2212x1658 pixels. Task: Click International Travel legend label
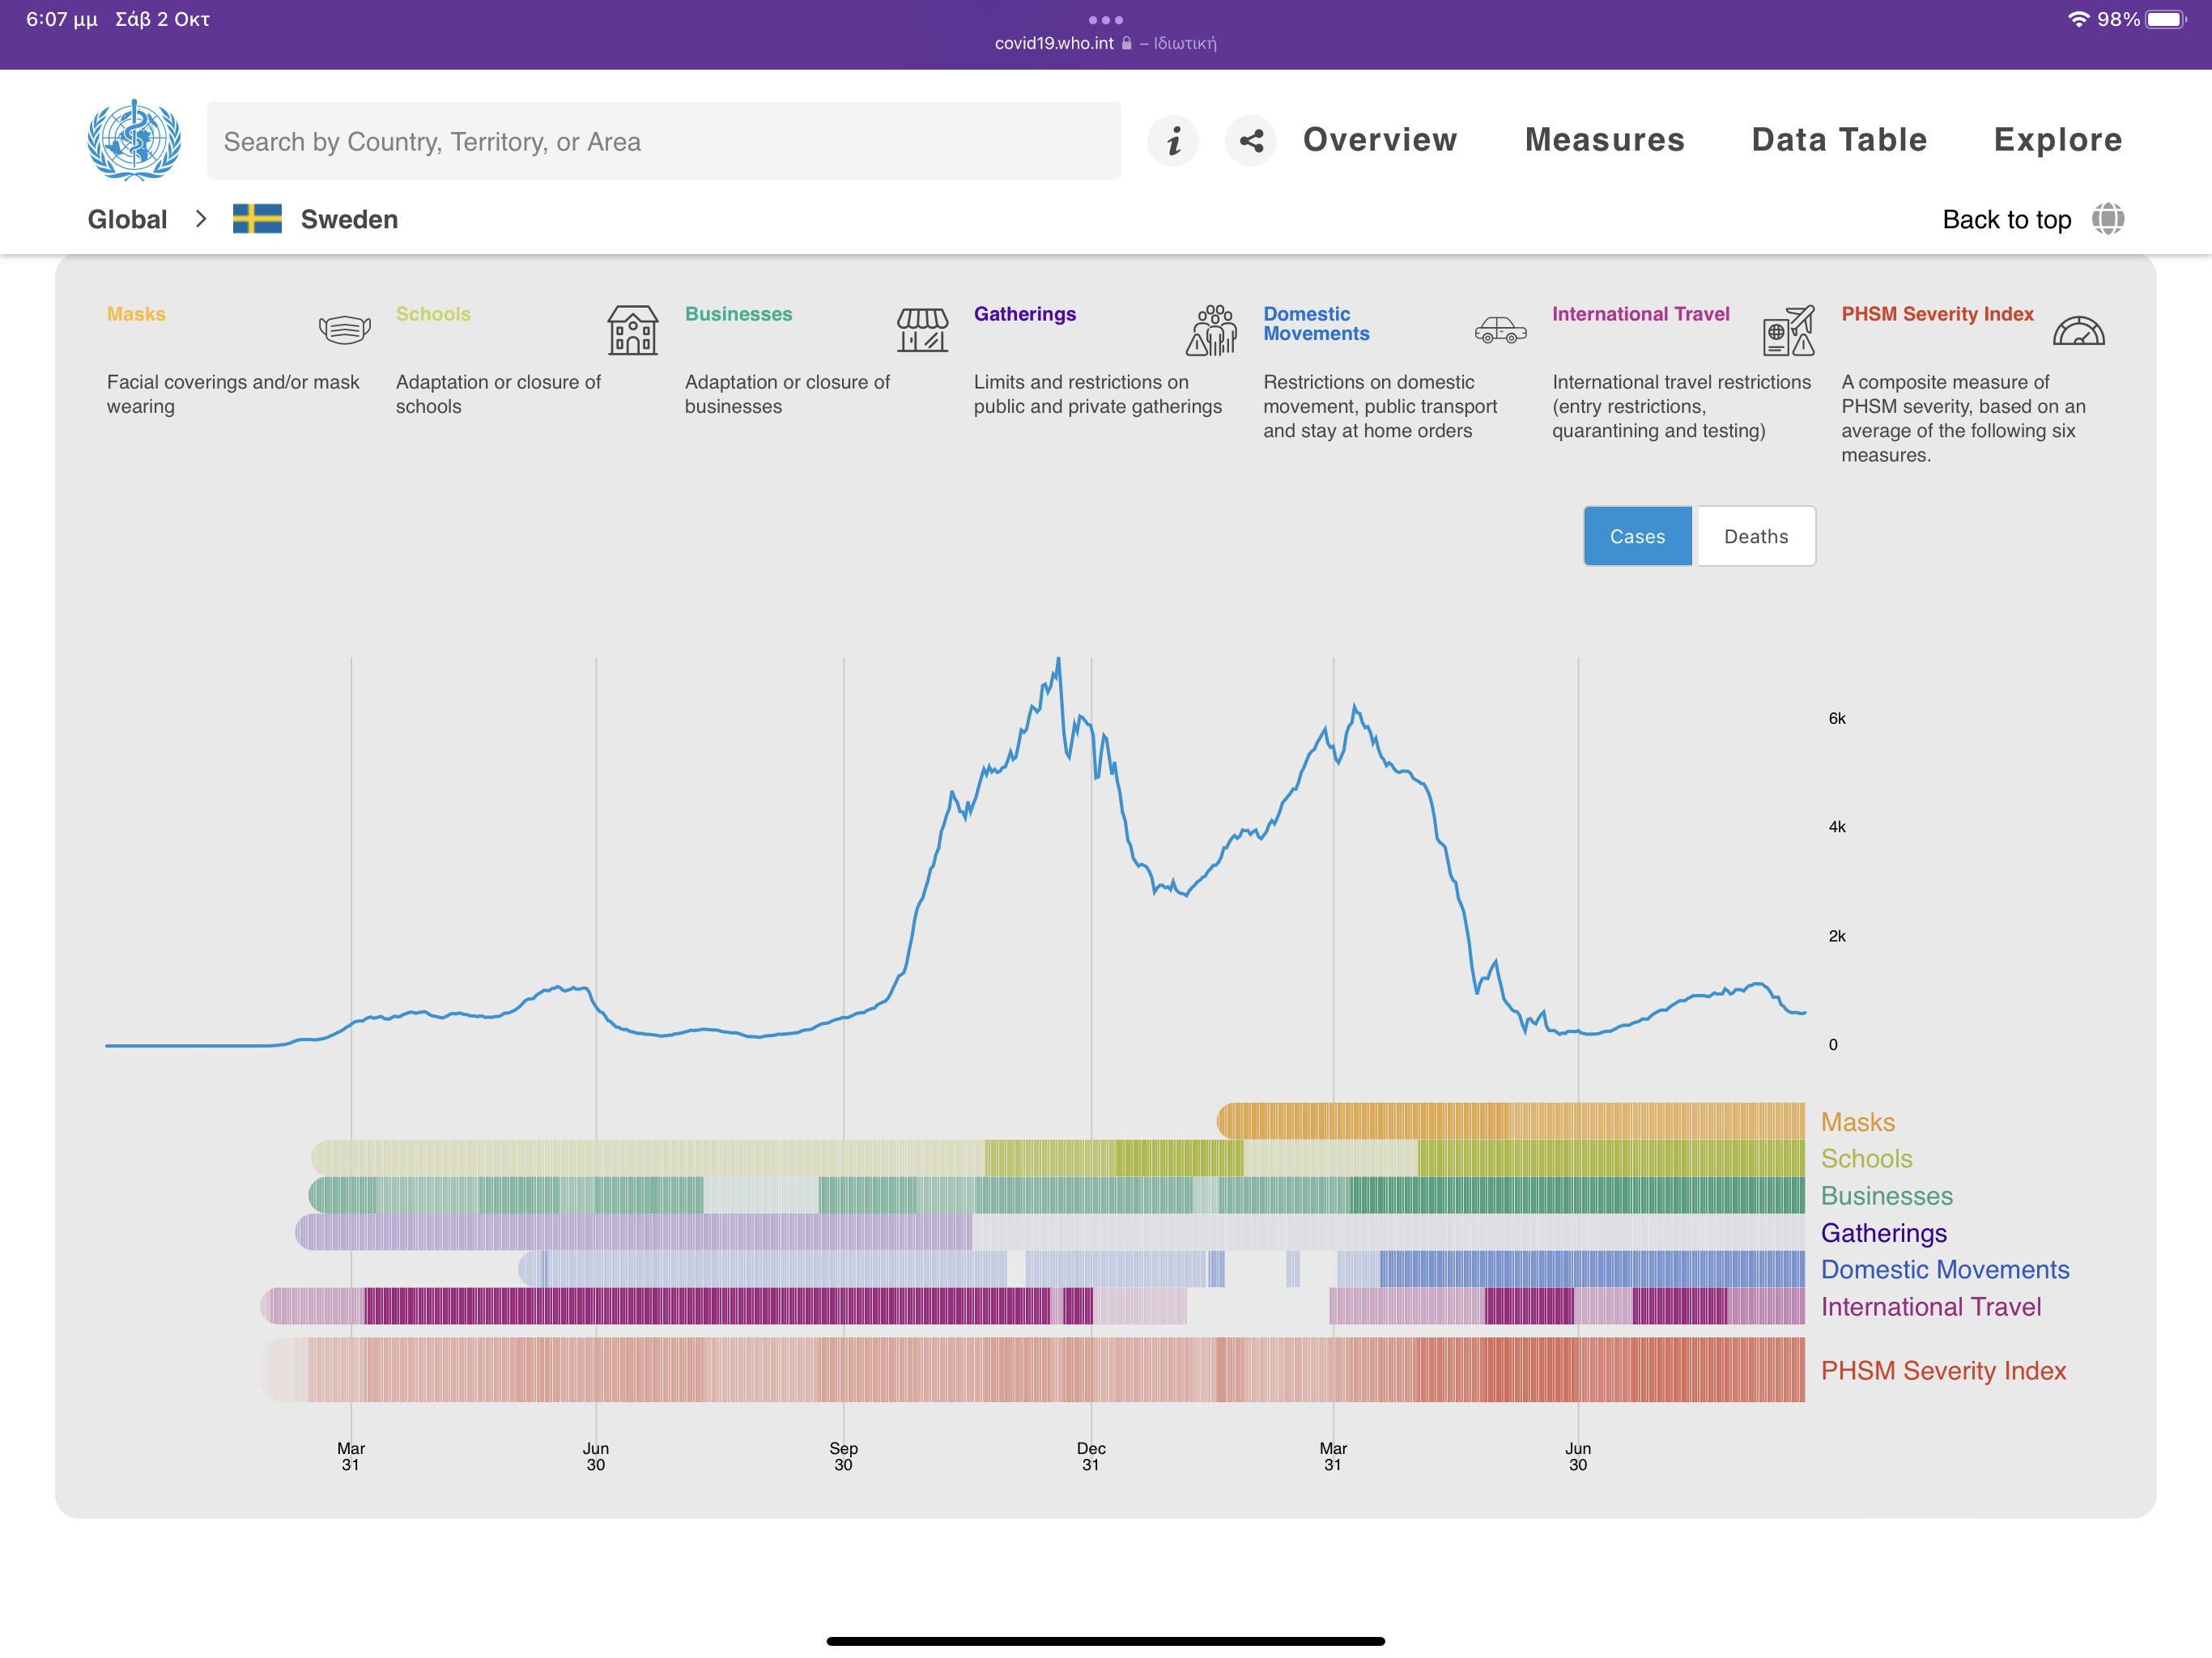pos(1930,1306)
